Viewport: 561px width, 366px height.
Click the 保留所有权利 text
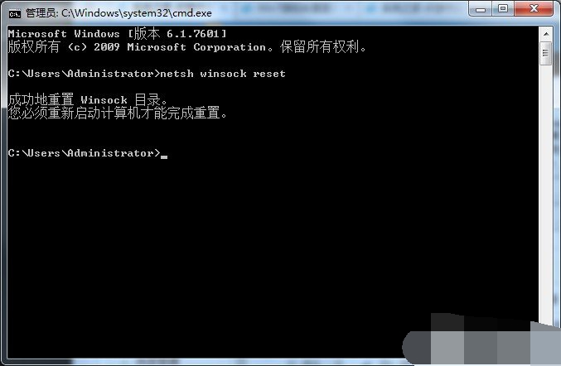320,47
